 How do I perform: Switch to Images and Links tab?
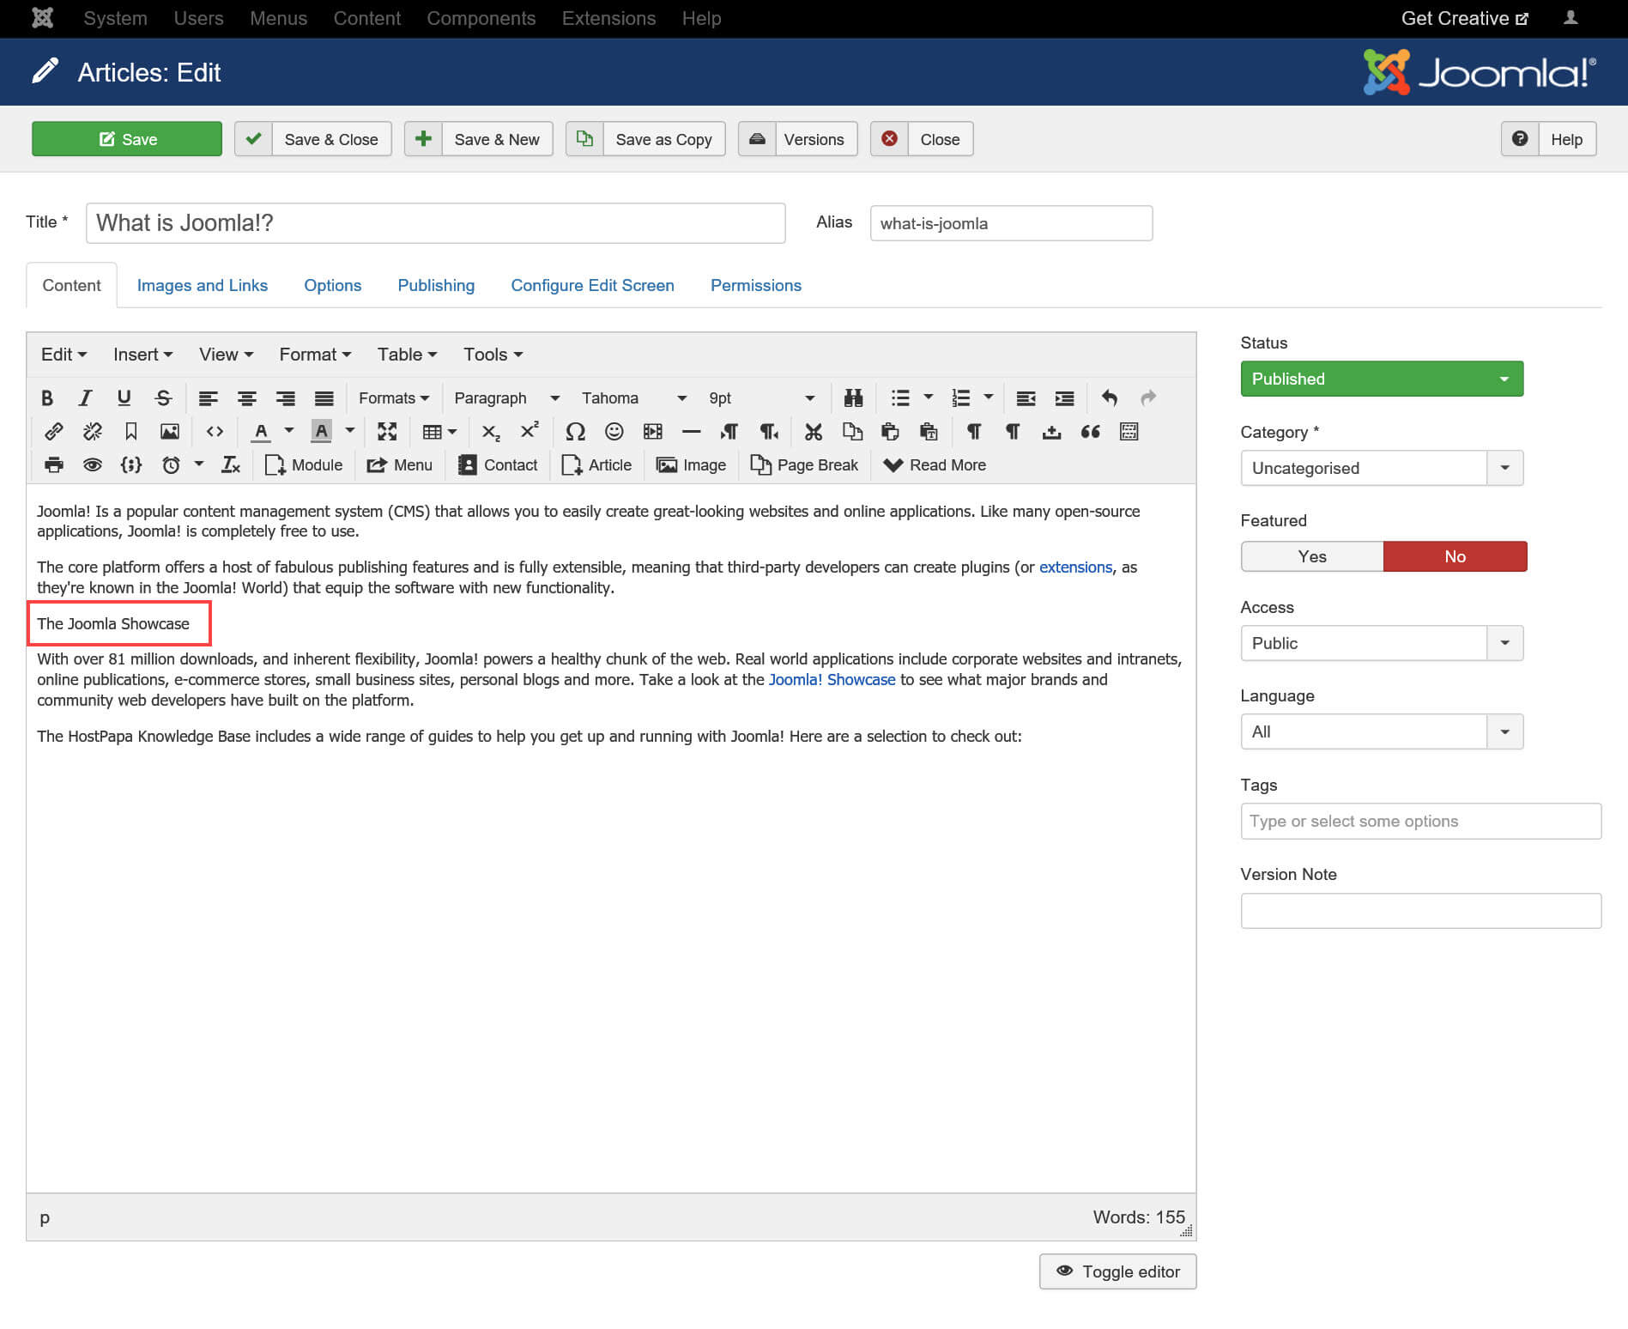point(202,285)
